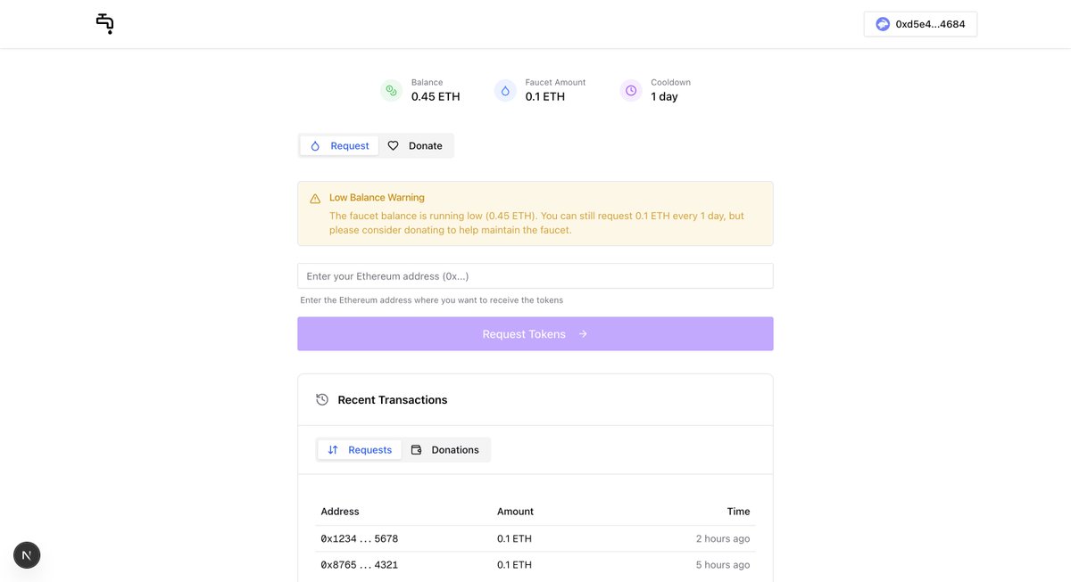Click the 0.45 ETH balance value

tap(436, 96)
